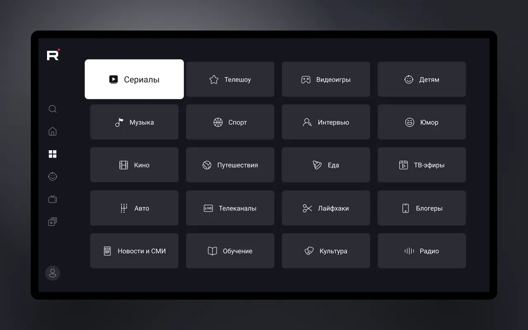Open the Радио category tile
Screen dimensions: 528x330
(422, 251)
